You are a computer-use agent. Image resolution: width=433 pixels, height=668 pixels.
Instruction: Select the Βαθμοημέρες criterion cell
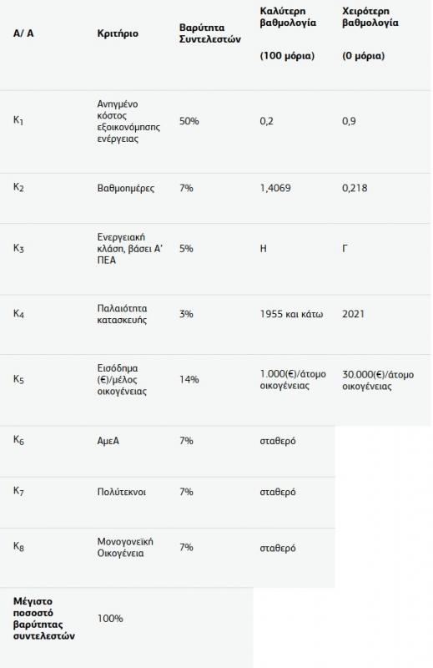point(126,189)
